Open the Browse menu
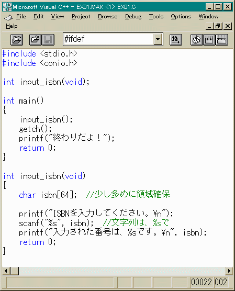This screenshot has height=291, width=235. 108,17
